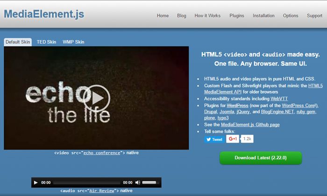Image resolution: width=327 pixels, height=196 pixels.
Task: Open the WebVTT link
Action: [279, 99]
